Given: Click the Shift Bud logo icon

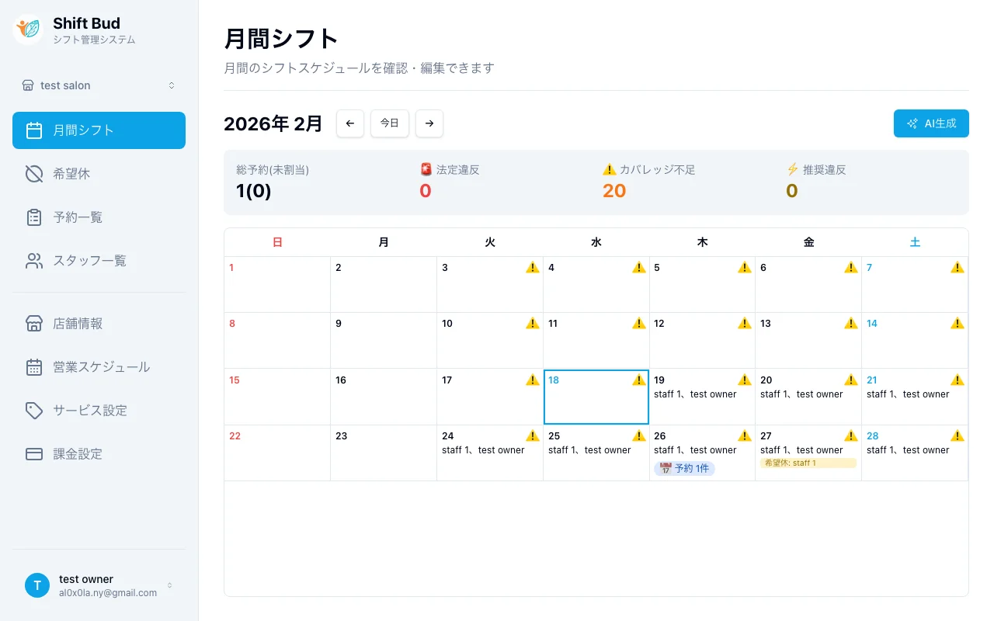Looking at the screenshot, I should coord(28,29).
